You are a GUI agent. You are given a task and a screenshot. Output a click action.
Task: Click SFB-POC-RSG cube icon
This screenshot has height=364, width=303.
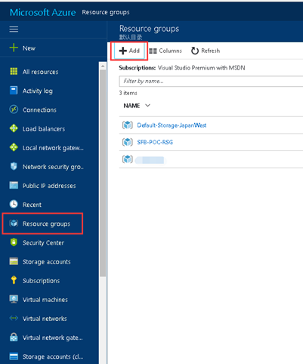(128, 142)
